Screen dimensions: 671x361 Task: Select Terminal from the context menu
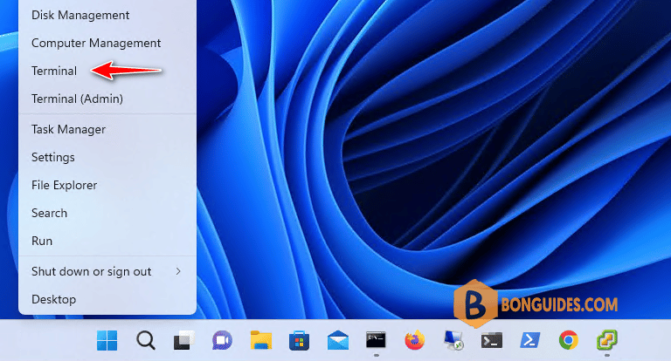pos(54,71)
